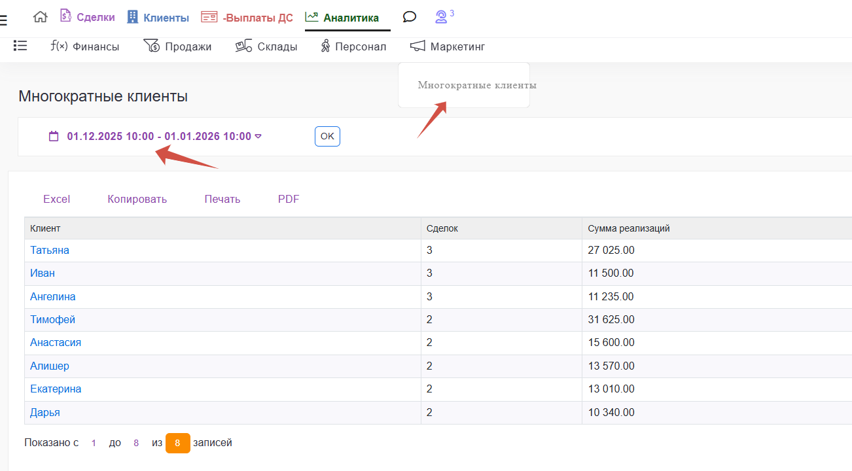Click the calendar icon beside date range
Viewport: 852px width, 471px height.
coord(54,136)
